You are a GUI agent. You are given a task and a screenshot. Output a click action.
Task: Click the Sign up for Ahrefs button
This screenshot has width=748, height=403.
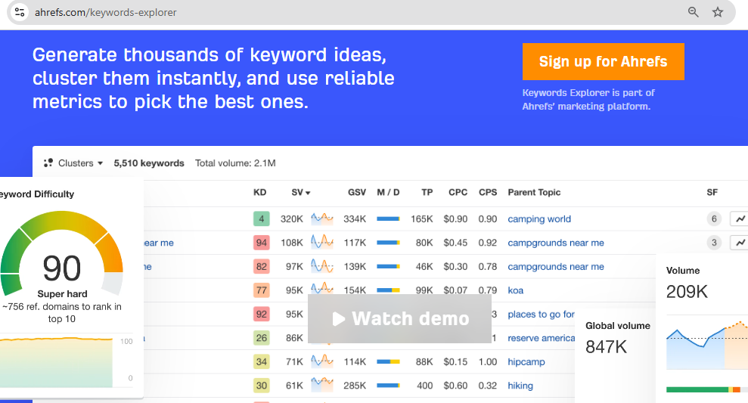pyautogui.click(x=603, y=62)
